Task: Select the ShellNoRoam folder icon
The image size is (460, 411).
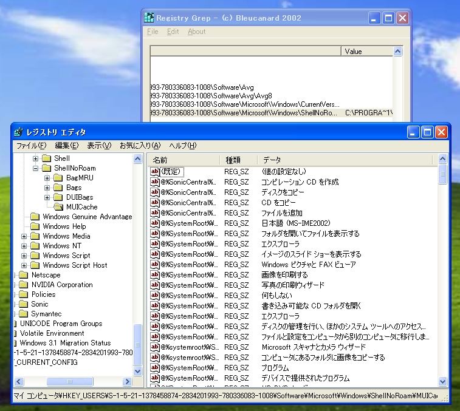Action: pyautogui.click(x=46, y=168)
